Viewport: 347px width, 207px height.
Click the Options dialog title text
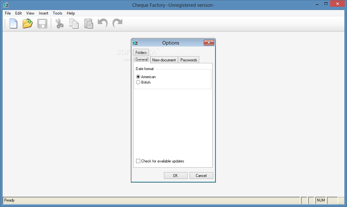point(171,43)
